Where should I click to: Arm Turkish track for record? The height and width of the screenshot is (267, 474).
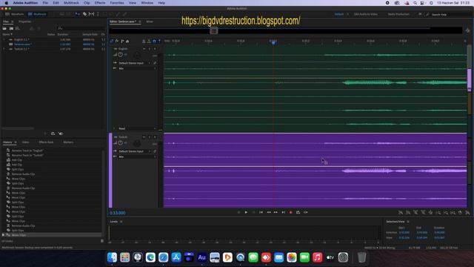coord(155,136)
